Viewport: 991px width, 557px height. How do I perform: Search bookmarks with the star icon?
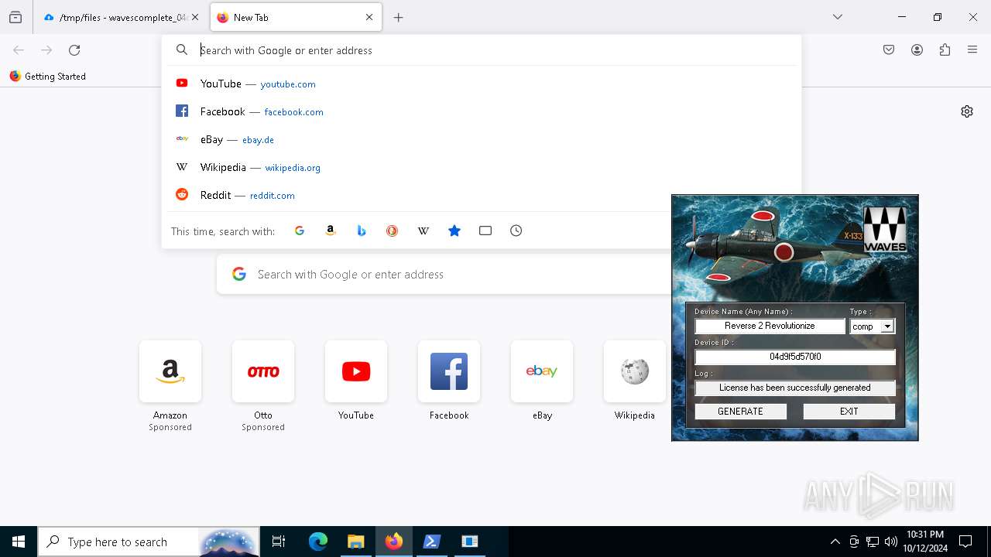[x=454, y=231]
